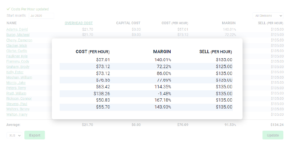Select the $138.26 cost value
The height and width of the screenshot is (158, 291).
tap(102, 94)
